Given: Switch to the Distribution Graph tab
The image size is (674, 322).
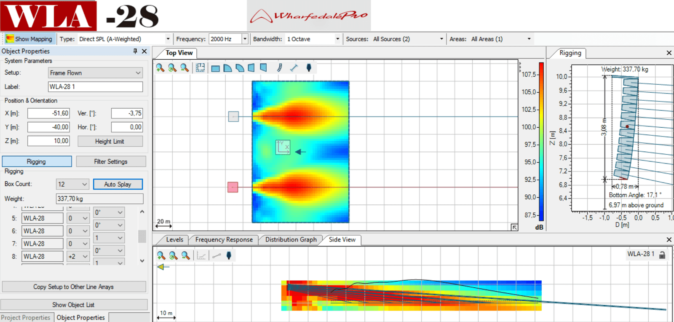Looking at the screenshot, I should pos(291,239).
